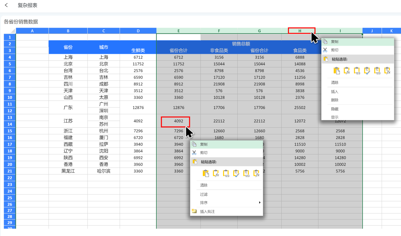Click paste formulas-and-formatting icon in lower cell menu

click(x=256, y=174)
